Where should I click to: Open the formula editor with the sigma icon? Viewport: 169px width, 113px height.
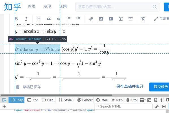[121, 19]
